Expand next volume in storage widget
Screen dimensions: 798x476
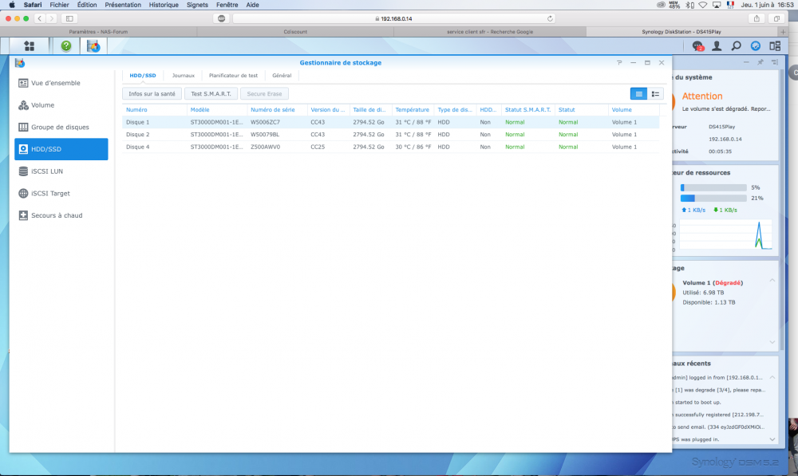pos(771,341)
